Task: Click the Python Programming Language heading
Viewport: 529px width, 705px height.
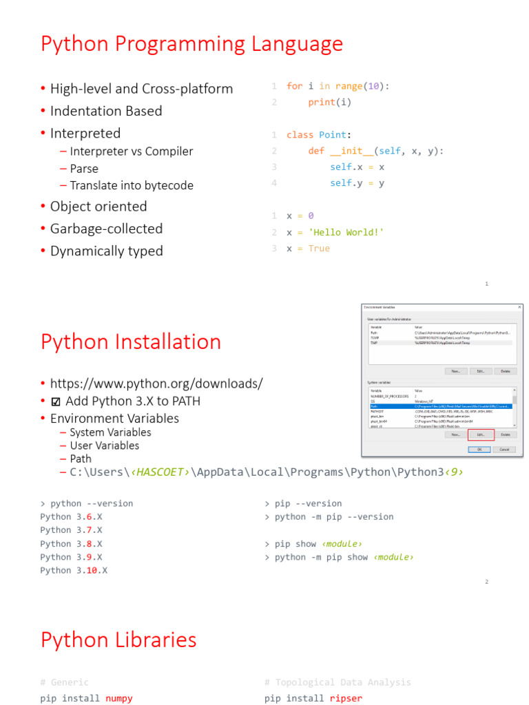Action: point(191,44)
